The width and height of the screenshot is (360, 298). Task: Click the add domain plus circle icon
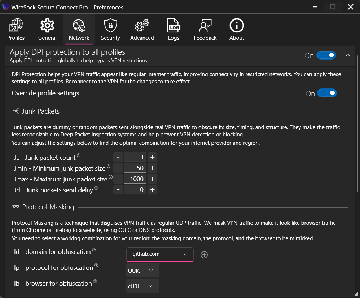click(x=204, y=255)
